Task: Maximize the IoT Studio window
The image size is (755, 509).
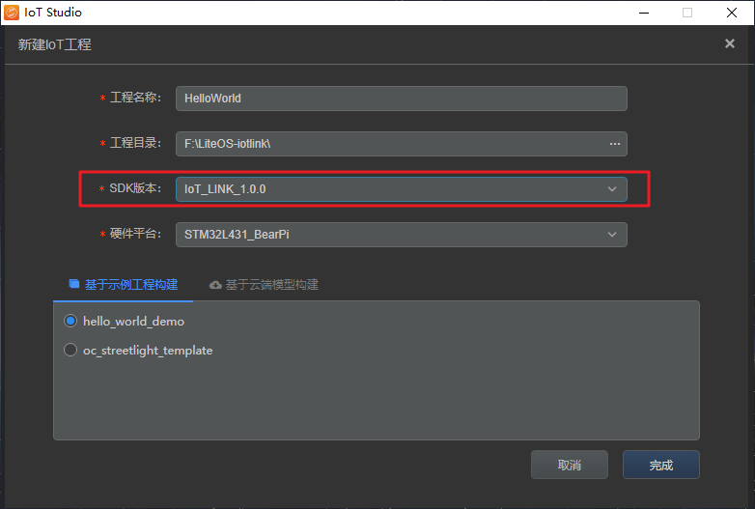Action: (687, 13)
